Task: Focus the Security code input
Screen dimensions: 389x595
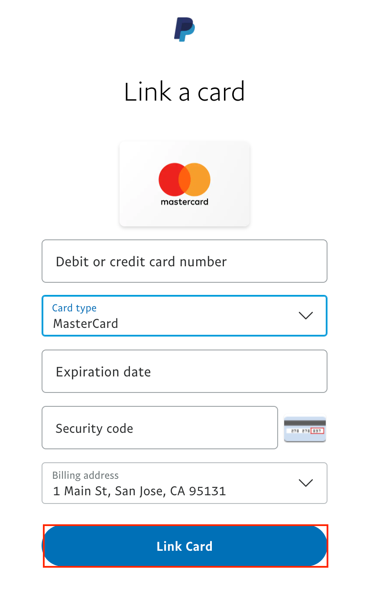Action: pos(159,428)
